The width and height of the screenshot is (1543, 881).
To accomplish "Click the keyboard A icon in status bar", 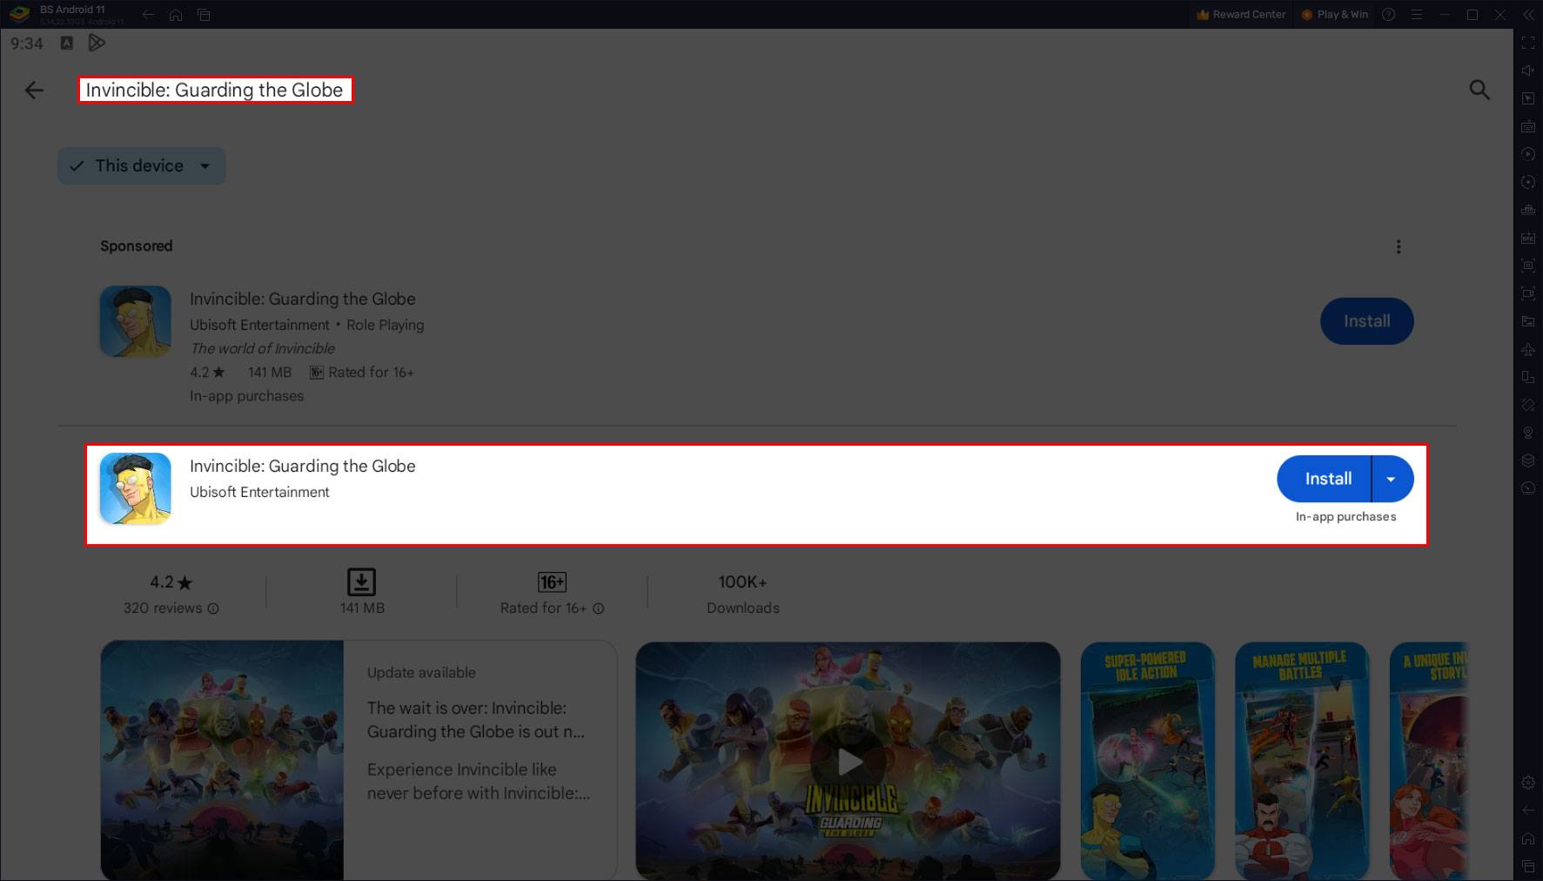I will point(67,43).
